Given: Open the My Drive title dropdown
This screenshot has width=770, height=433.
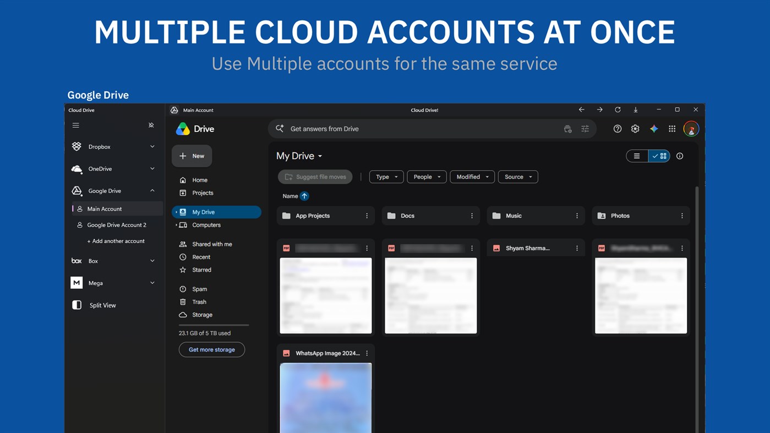Looking at the screenshot, I should pyautogui.click(x=299, y=156).
